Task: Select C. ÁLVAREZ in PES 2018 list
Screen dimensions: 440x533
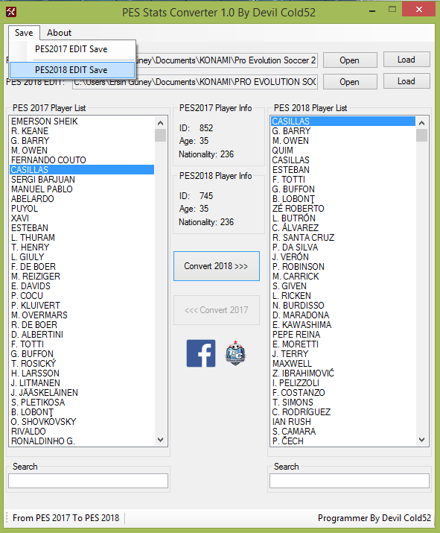Action: (343, 228)
